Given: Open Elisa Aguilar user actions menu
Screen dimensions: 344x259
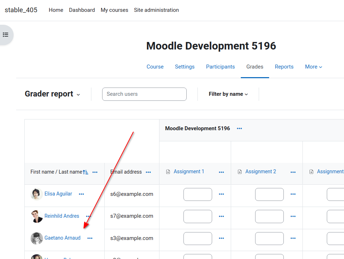Looking at the screenshot, I should pos(81,194).
